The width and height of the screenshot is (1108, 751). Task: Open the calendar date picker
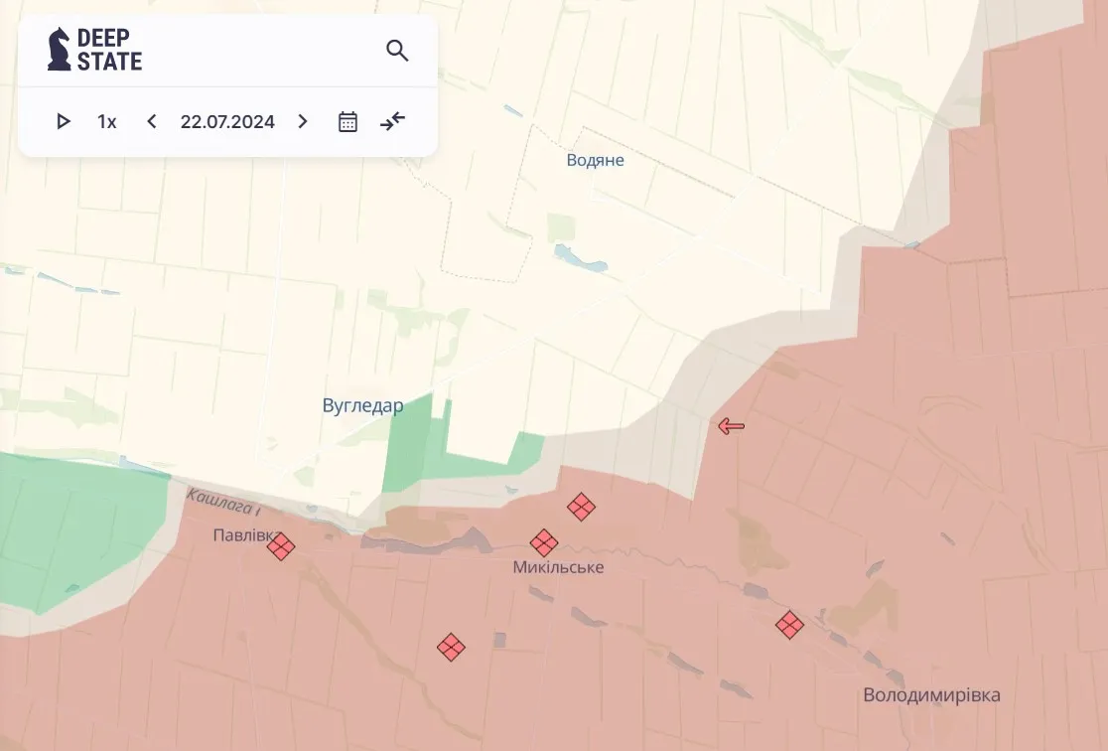coord(347,121)
